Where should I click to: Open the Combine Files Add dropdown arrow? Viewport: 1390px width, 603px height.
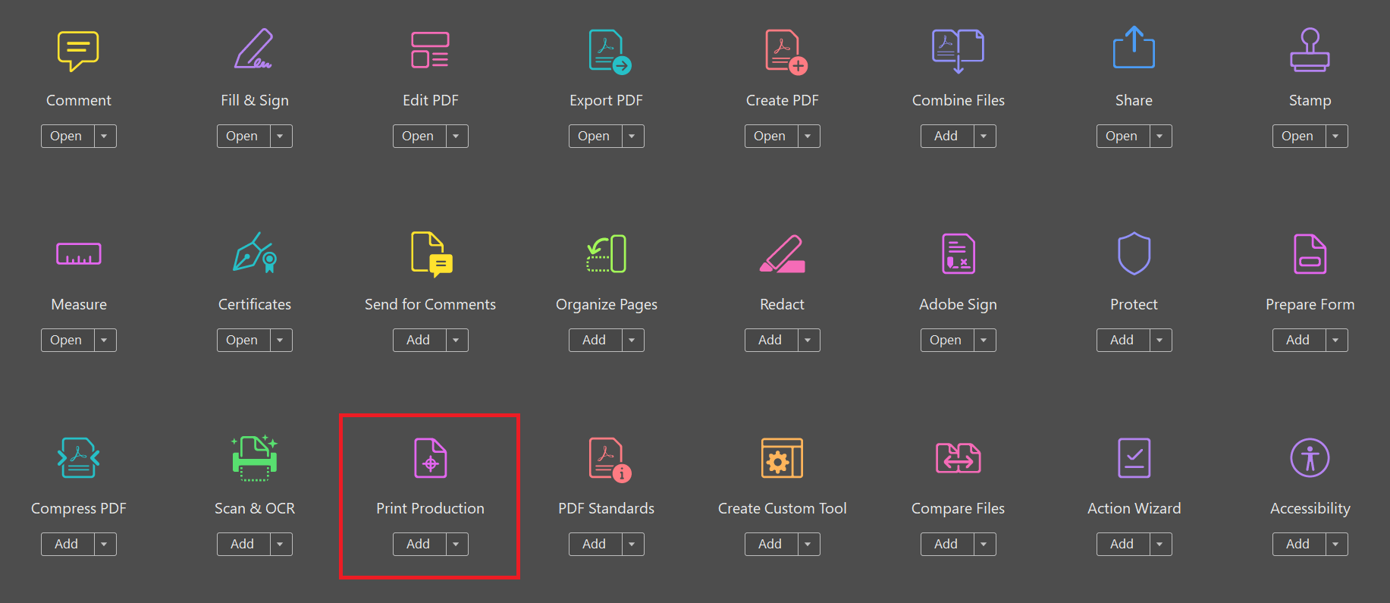click(x=984, y=137)
